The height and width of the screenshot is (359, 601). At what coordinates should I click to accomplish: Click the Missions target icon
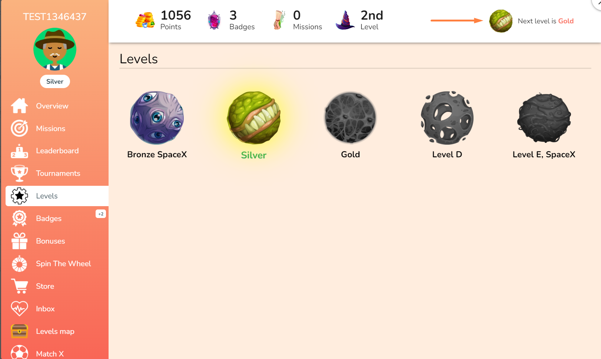[19, 128]
